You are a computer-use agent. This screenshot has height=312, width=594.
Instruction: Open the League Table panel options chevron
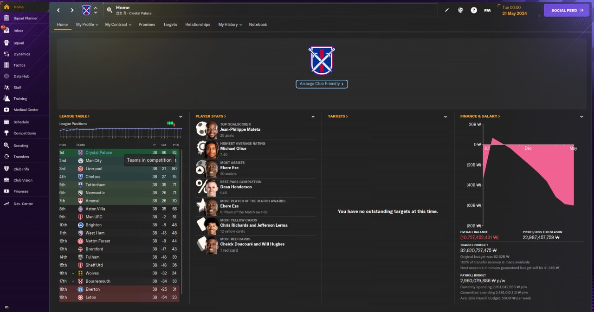tap(181, 117)
